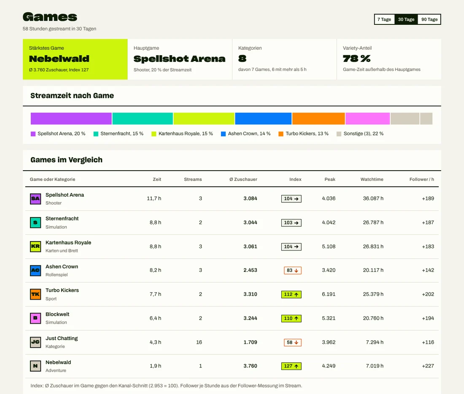Viewport: 464px width, 394px height.
Task: Click the N icon for Nebelwald
Action: [35, 366]
